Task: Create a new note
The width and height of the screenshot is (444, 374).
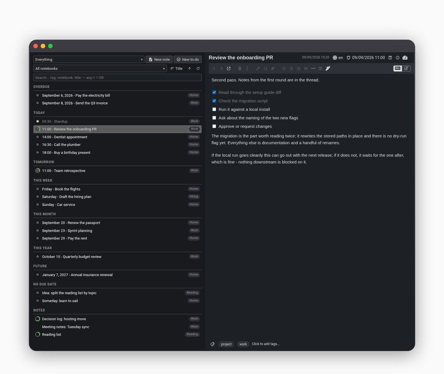Action: coord(159,59)
